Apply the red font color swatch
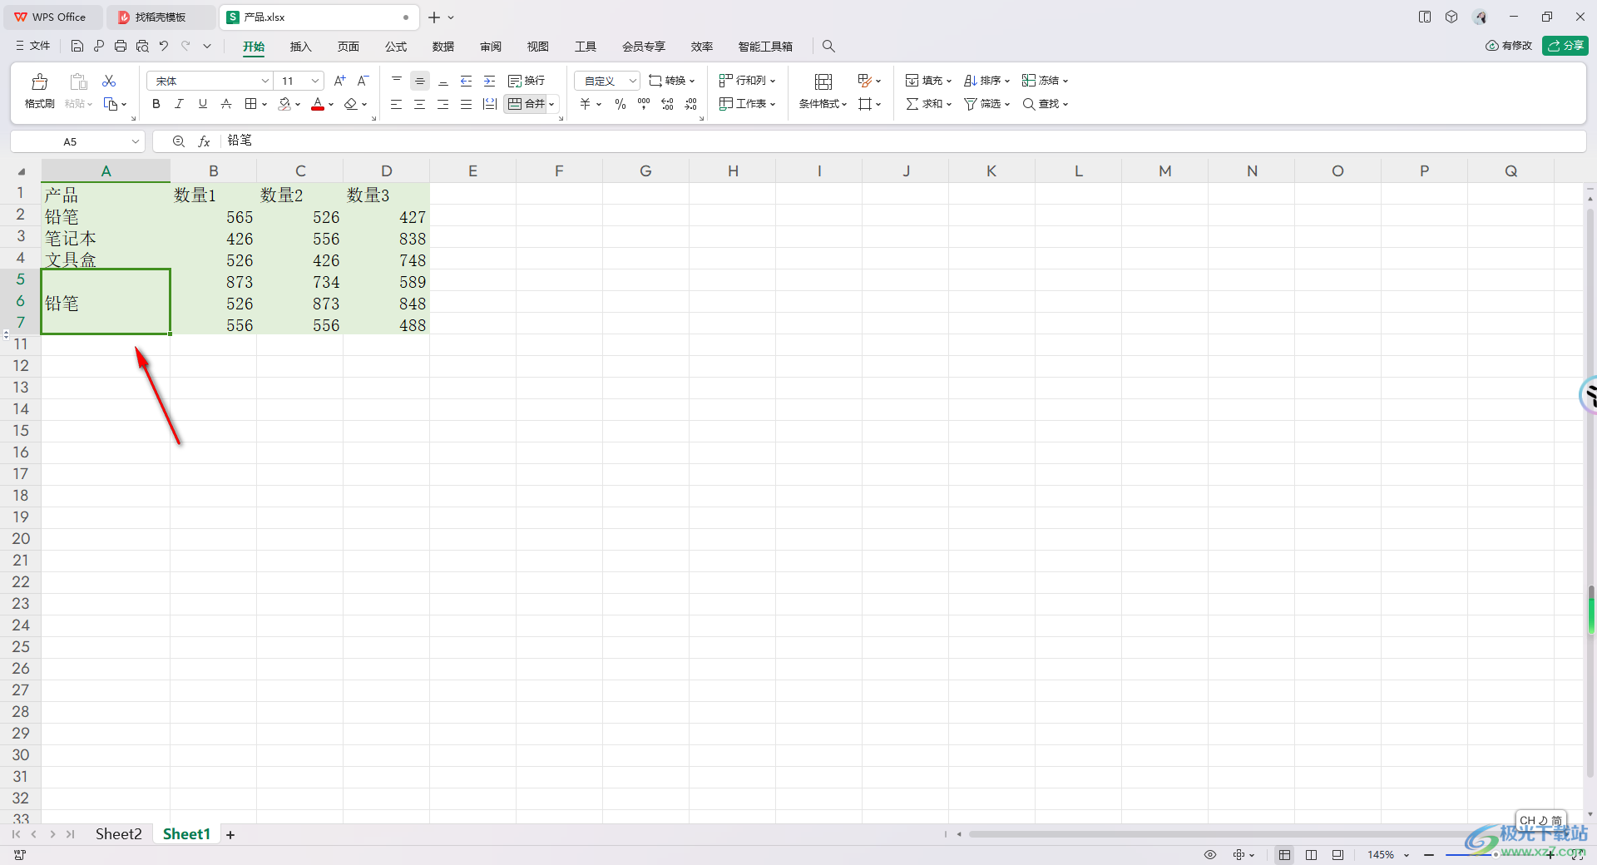 click(318, 104)
